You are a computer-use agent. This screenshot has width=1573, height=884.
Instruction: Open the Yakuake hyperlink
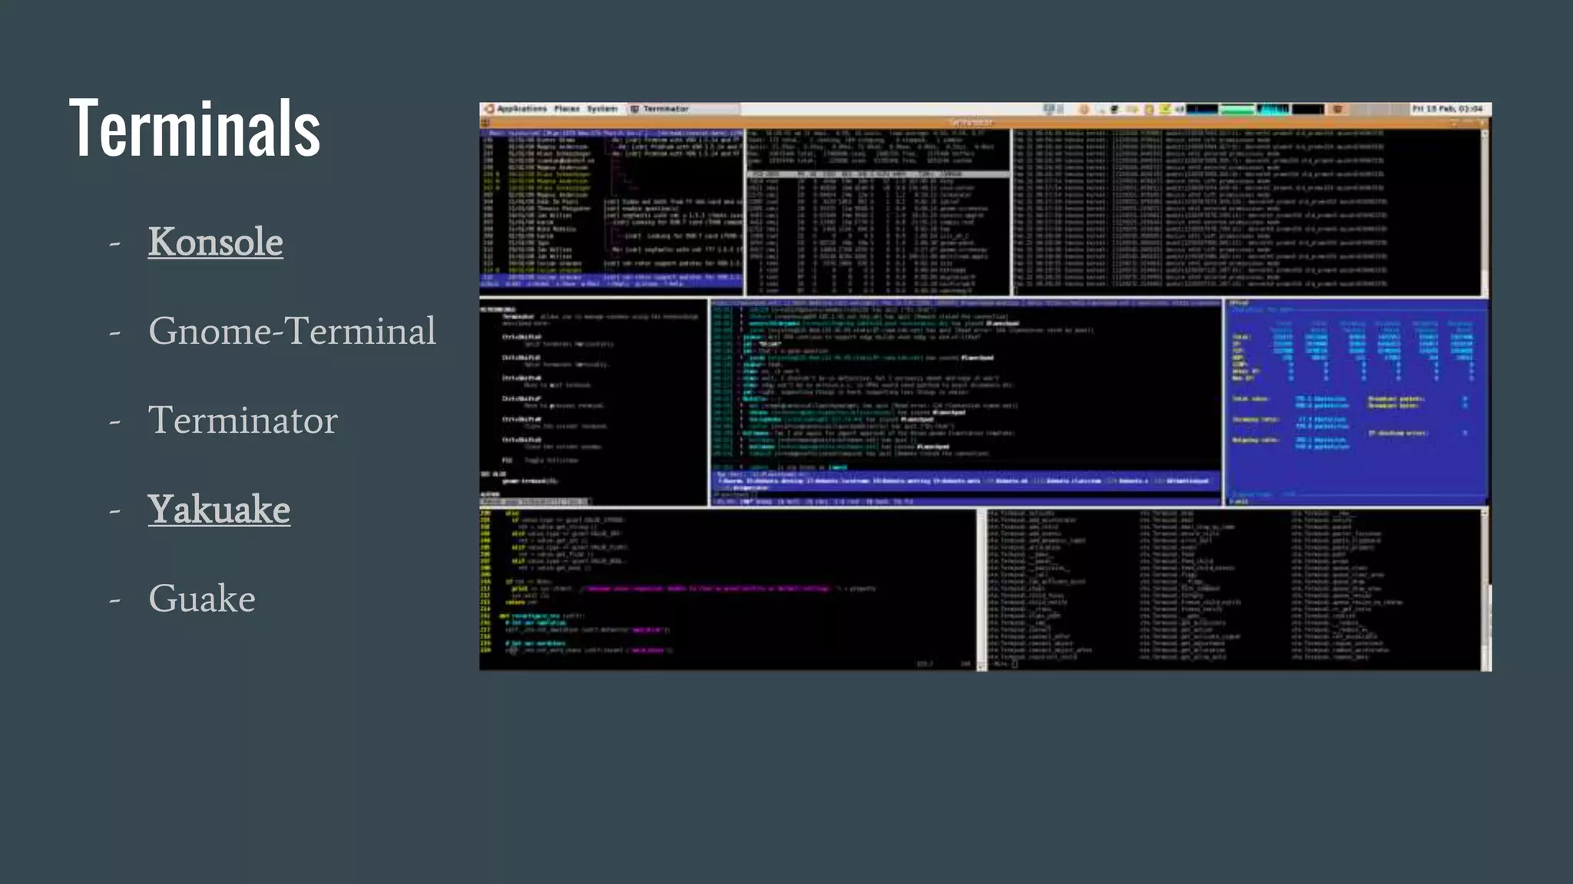click(219, 510)
